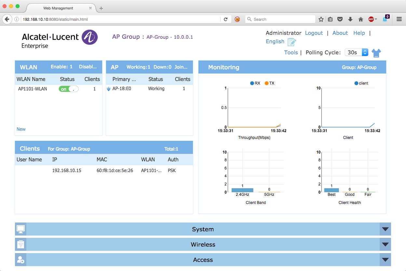Click New to create a WLAN
Image resolution: width=406 pixels, height=271 pixels.
tap(21, 129)
